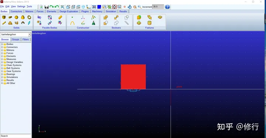Expand the Design Variables folder
The height and width of the screenshot is (138, 266).
2,62
